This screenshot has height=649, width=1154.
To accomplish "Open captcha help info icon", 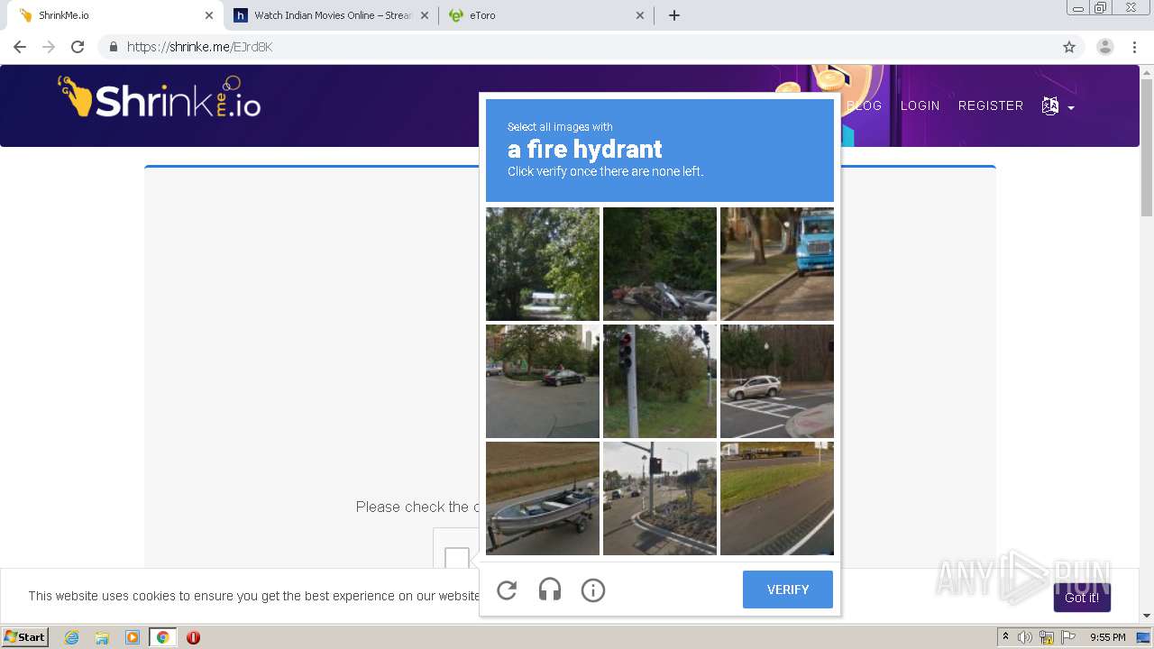I will pos(593,590).
